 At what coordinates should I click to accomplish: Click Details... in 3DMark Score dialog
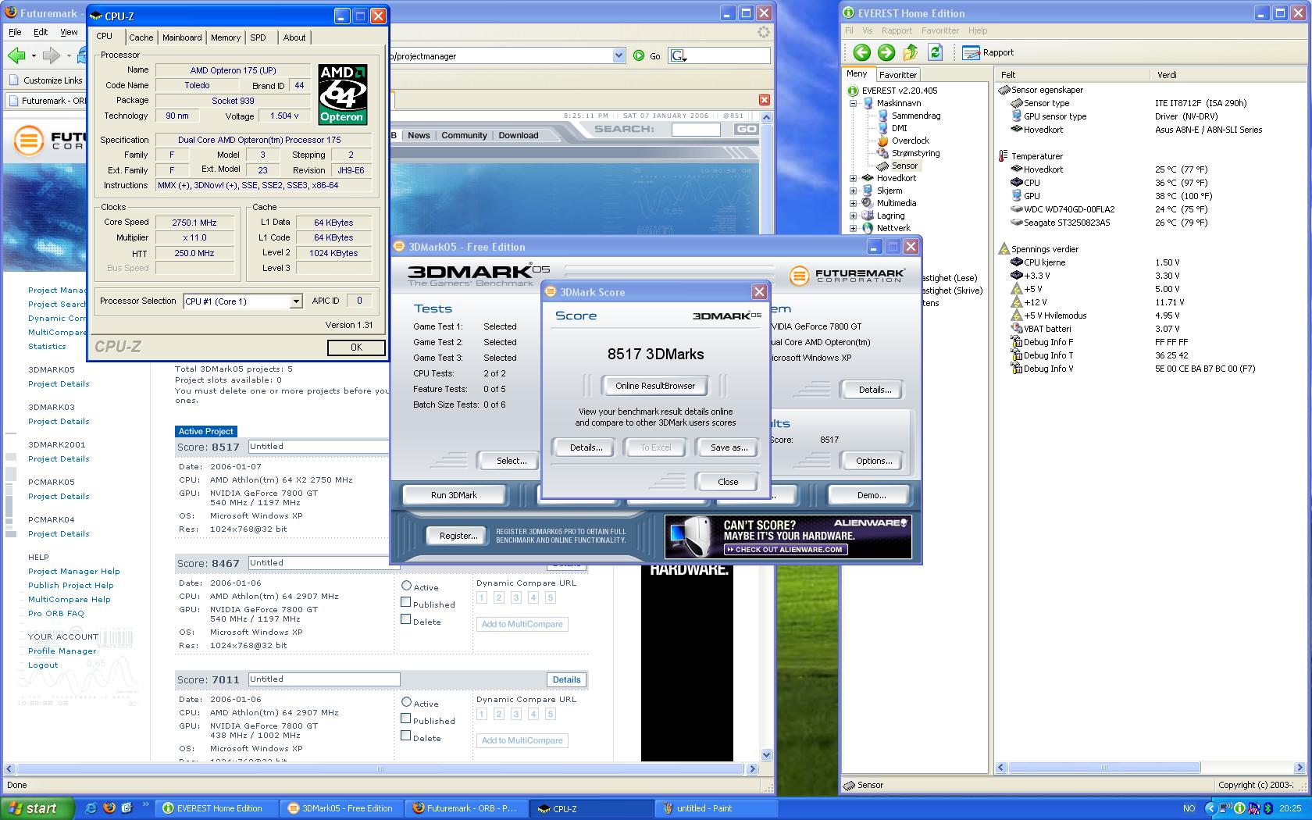click(x=586, y=447)
